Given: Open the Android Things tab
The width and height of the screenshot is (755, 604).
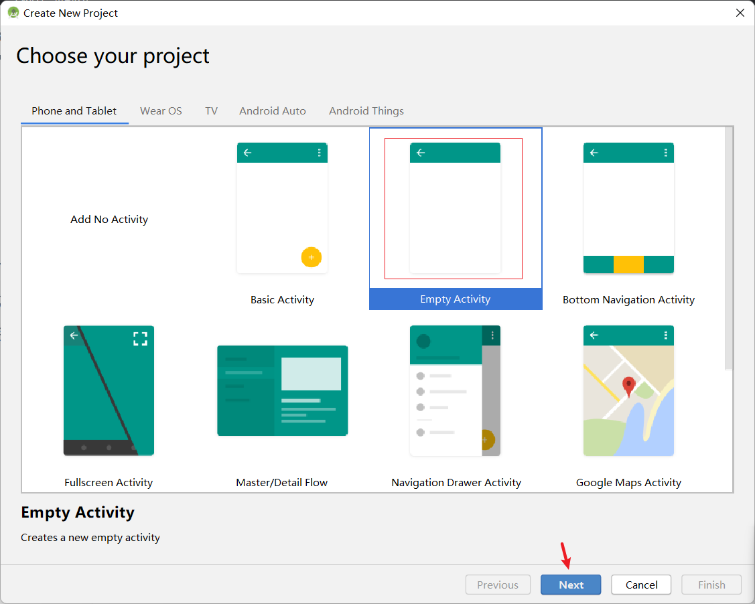Looking at the screenshot, I should (366, 110).
